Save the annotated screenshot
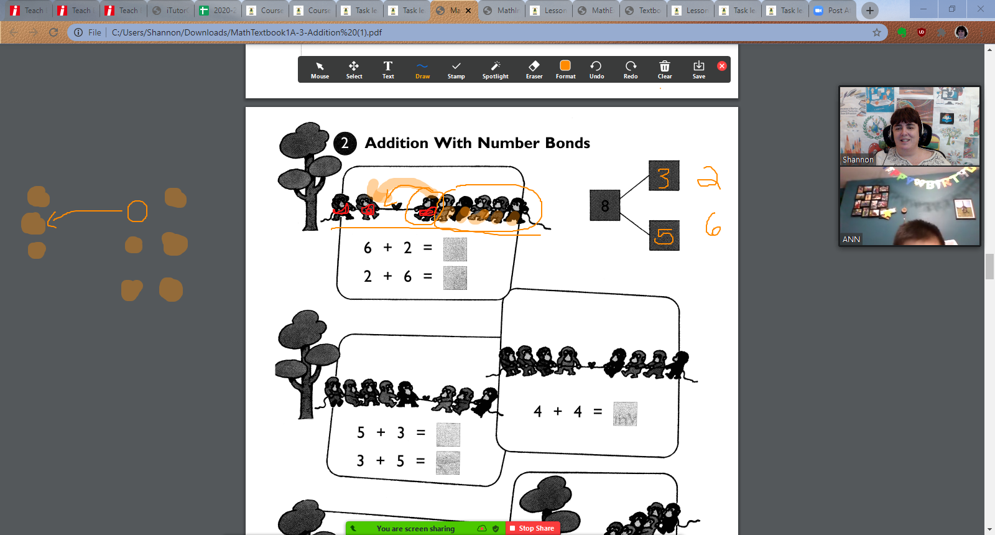The width and height of the screenshot is (995, 535). coord(699,70)
